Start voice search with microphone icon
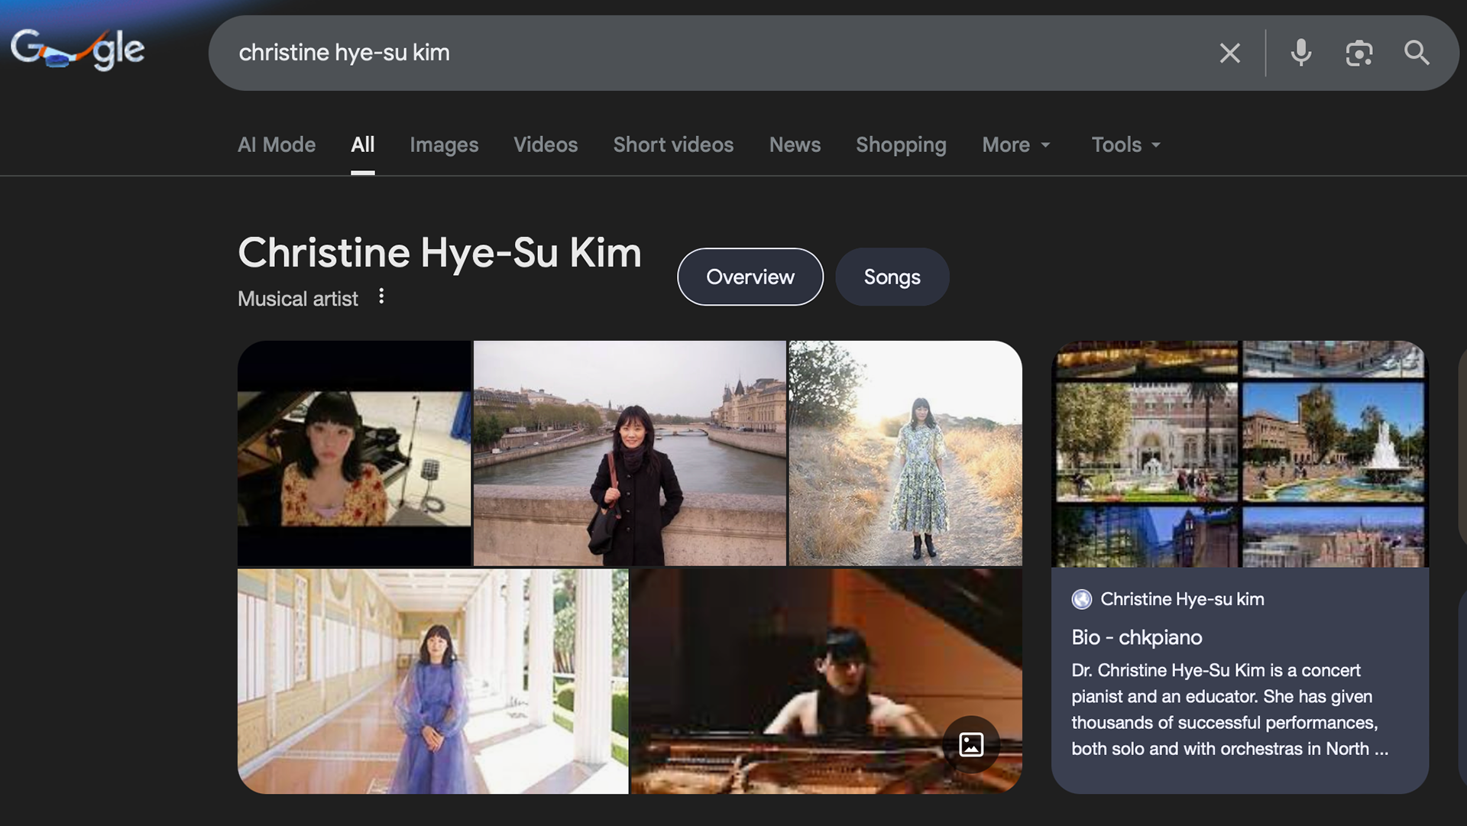This screenshot has height=826, width=1467. [1300, 53]
